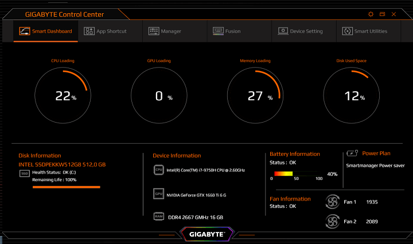The image size is (413, 244).
Task: Click the RAM icon beside DDR4
Action: click(159, 217)
